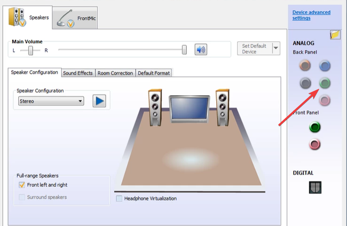This screenshot has height=226, width=347.
Task: Toggle the Surround speakers checkbox
Action: click(x=22, y=197)
